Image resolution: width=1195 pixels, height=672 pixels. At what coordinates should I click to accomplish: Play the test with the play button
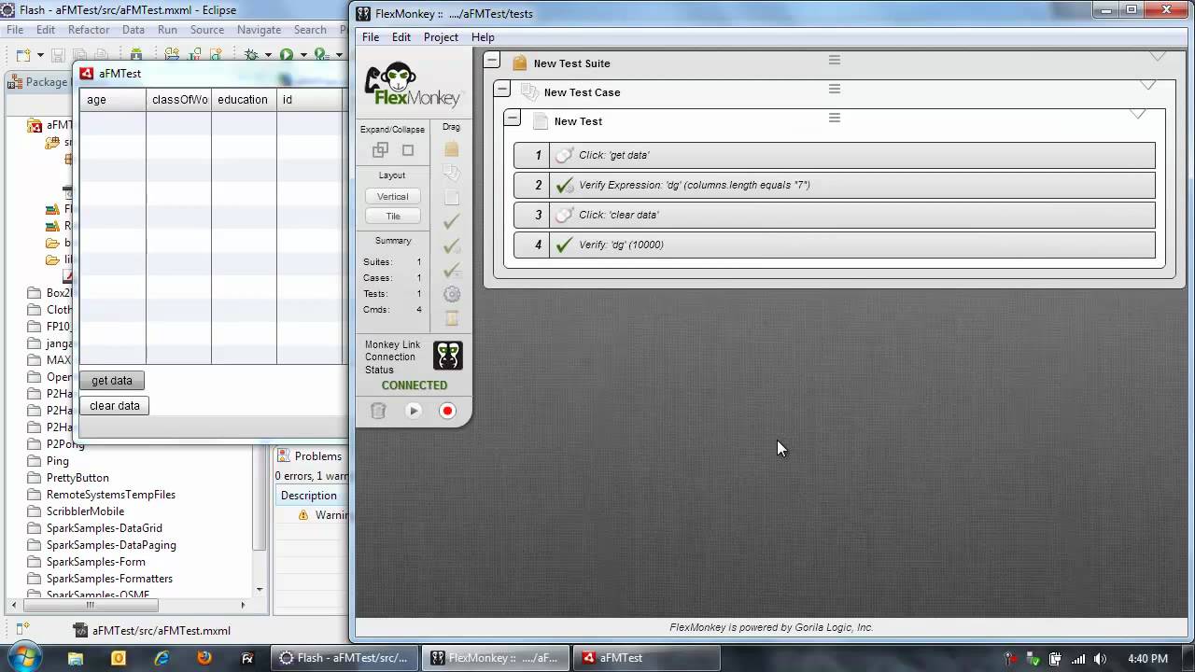(x=414, y=411)
